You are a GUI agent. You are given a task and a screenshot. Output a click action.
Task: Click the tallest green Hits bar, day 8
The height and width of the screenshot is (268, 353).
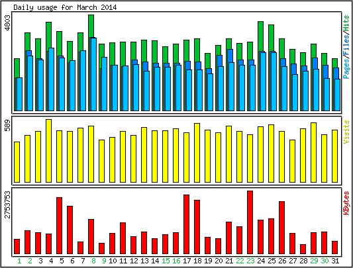(91, 26)
